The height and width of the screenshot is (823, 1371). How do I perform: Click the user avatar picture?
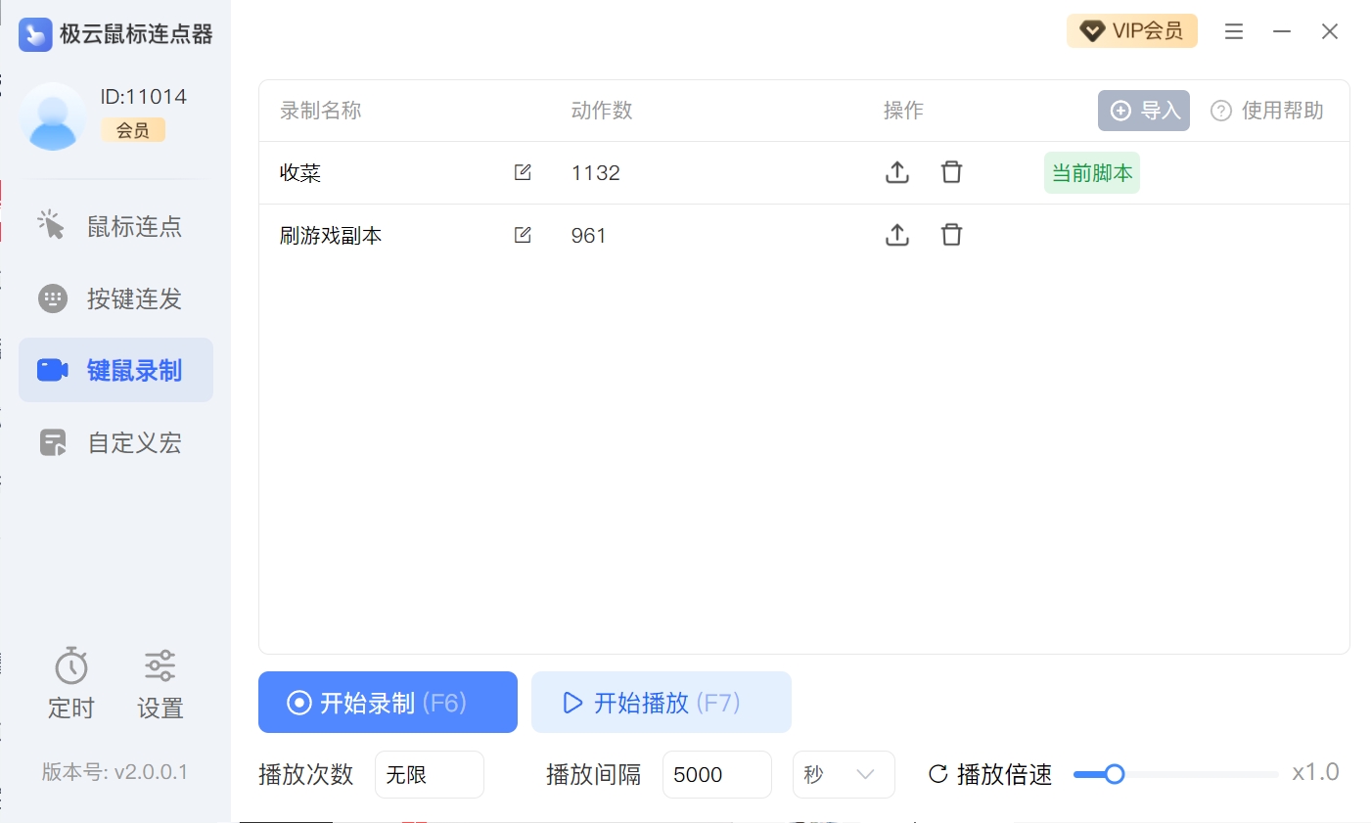(53, 116)
